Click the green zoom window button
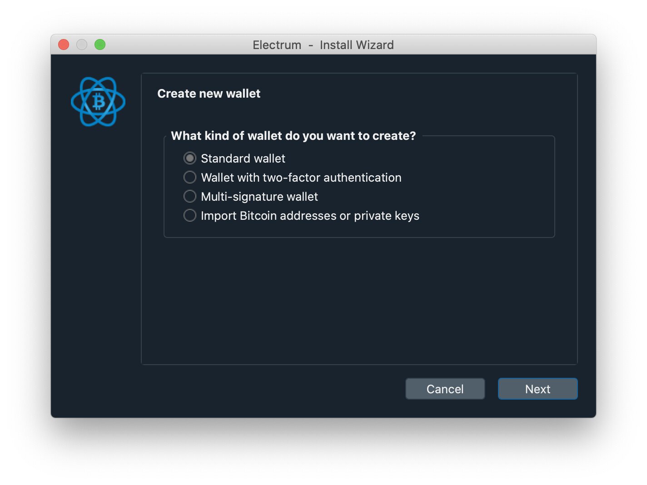 coord(100,45)
